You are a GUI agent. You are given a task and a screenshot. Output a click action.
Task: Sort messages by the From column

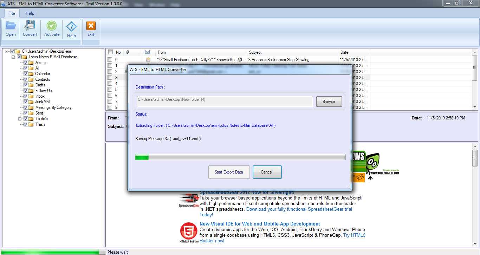tap(201, 52)
